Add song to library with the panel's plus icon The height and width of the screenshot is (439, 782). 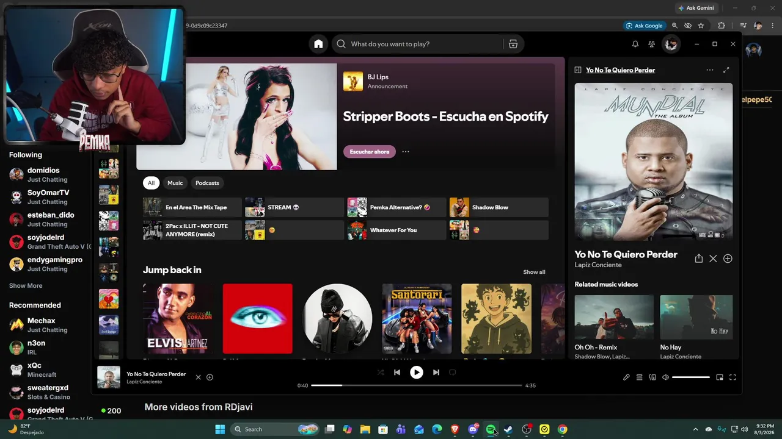(x=728, y=259)
